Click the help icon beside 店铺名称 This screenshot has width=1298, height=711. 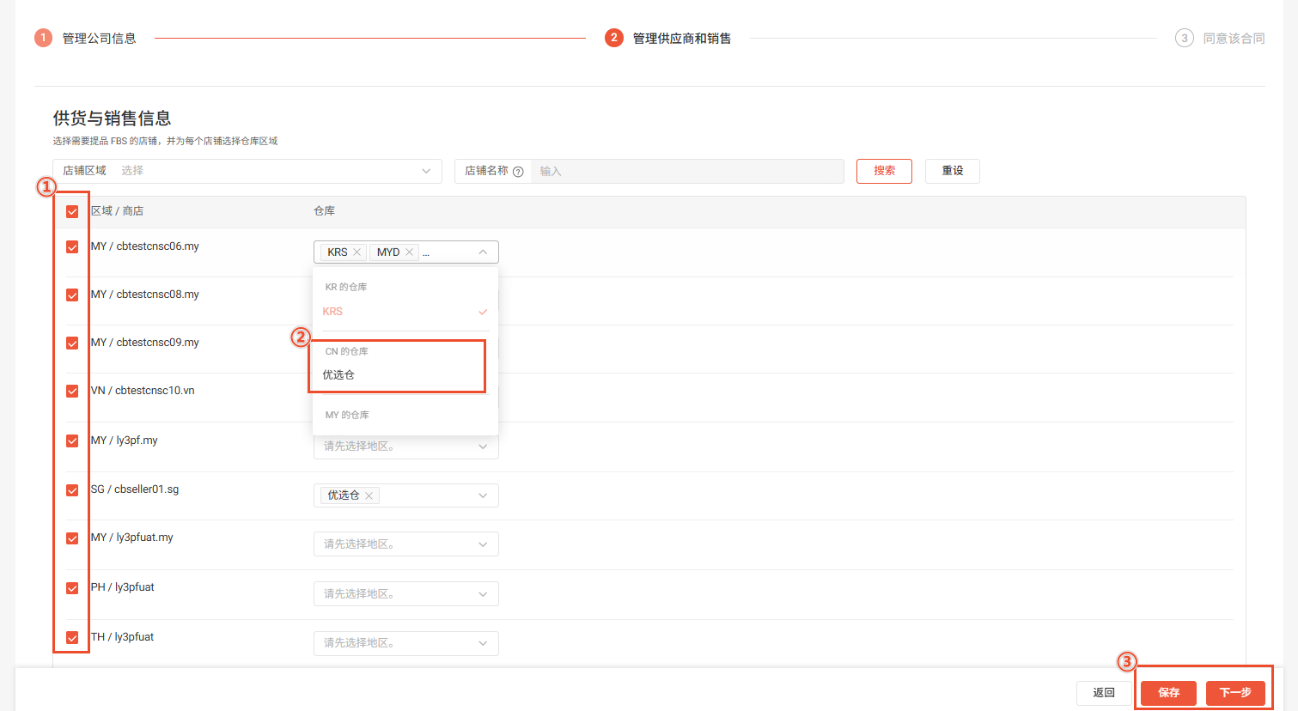pyautogui.click(x=518, y=172)
